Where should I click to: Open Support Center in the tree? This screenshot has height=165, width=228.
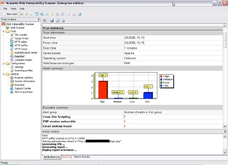(x=23, y=88)
